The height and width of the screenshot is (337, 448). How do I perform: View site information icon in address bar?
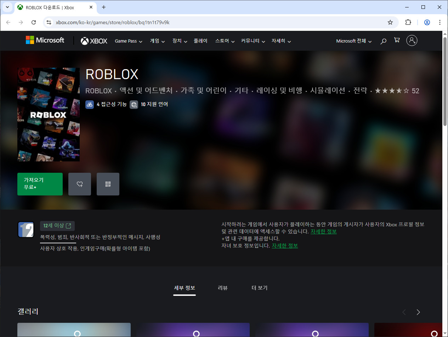(x=49, y=22)
